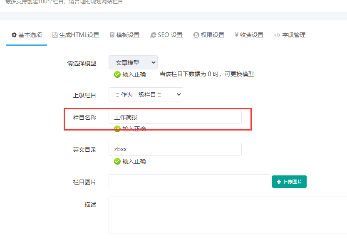Click the hint text 当该栏目下数据为 0 时，可更换模型
Viewport: 347px width, 239px height.
tap(207, 74)
